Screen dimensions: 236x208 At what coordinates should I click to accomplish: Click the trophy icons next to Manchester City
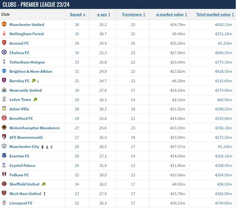47,147
